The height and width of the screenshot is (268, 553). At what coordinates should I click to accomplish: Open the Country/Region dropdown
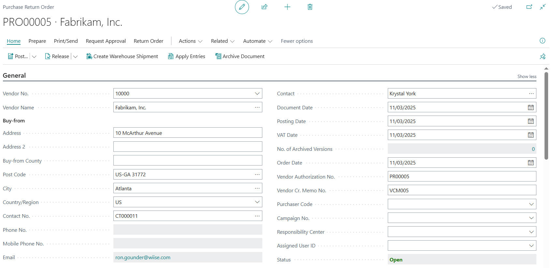[257, 202]
